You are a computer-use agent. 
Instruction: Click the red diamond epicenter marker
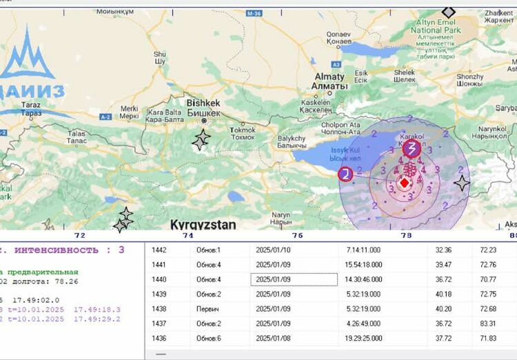pyautogui.click(x=404, y=183)
